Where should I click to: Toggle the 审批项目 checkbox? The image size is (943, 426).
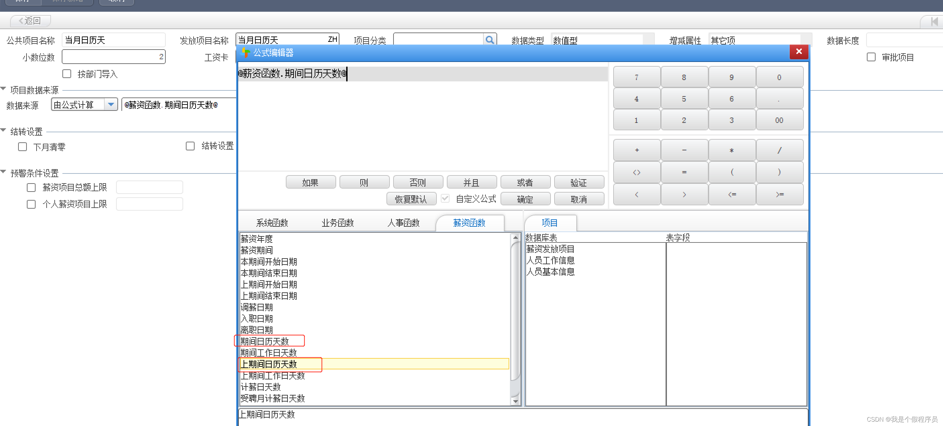click(x=871, y=57)
